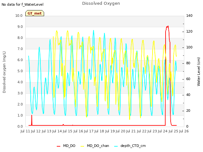Click the 7.0 left axis value
Image resolution: width=203 pixels, height=152 pixels.
[20, 49]
